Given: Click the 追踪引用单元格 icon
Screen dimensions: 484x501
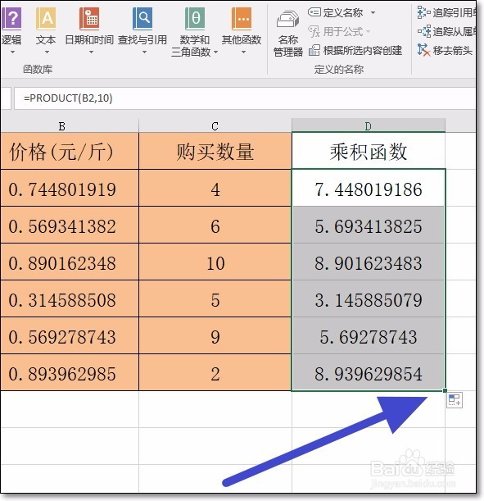Looking at the screenshot, I should tap(423, 12).
